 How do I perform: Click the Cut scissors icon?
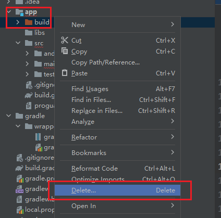(x=65, y=40)
